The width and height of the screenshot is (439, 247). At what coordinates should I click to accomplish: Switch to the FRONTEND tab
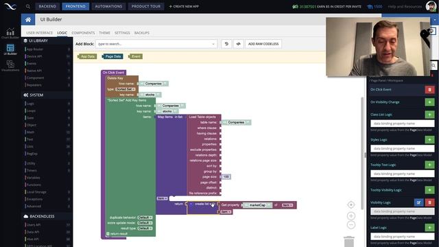(75, 6)
